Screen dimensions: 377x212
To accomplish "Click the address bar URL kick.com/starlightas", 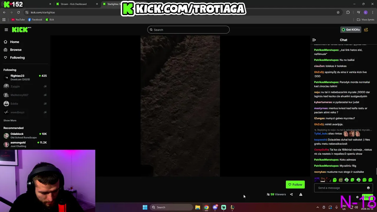I will click(43, 12).
